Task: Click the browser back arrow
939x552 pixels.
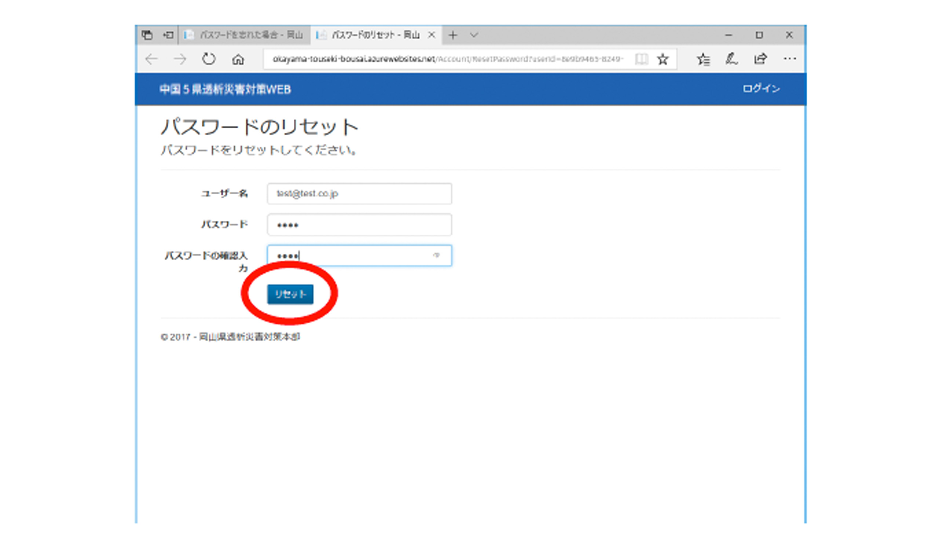Action: click(151, 59)
